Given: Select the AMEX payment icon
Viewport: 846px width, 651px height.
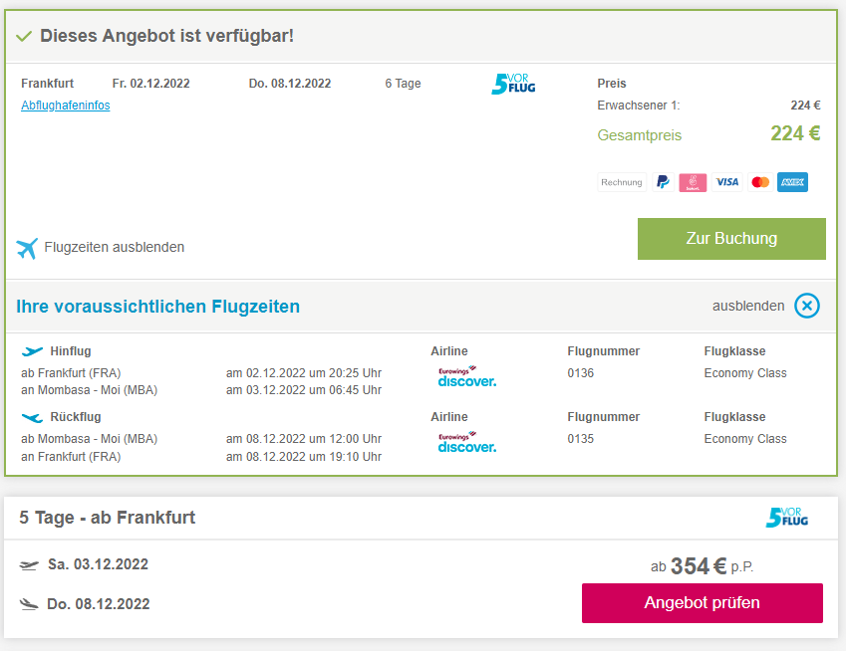Looking at the screenshot, I should click(792, 182).
